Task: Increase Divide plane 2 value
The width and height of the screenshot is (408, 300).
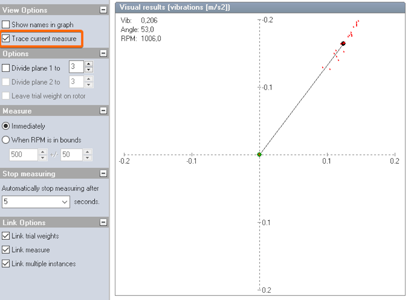Action: coord(89,79)
